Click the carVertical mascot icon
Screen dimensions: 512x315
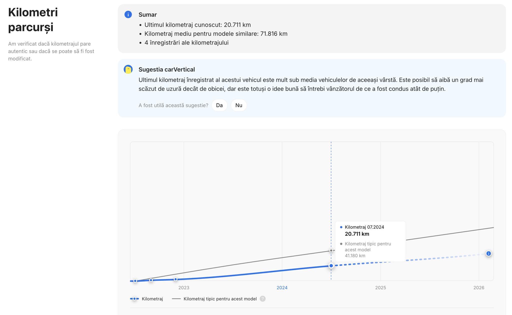point(128,69)
